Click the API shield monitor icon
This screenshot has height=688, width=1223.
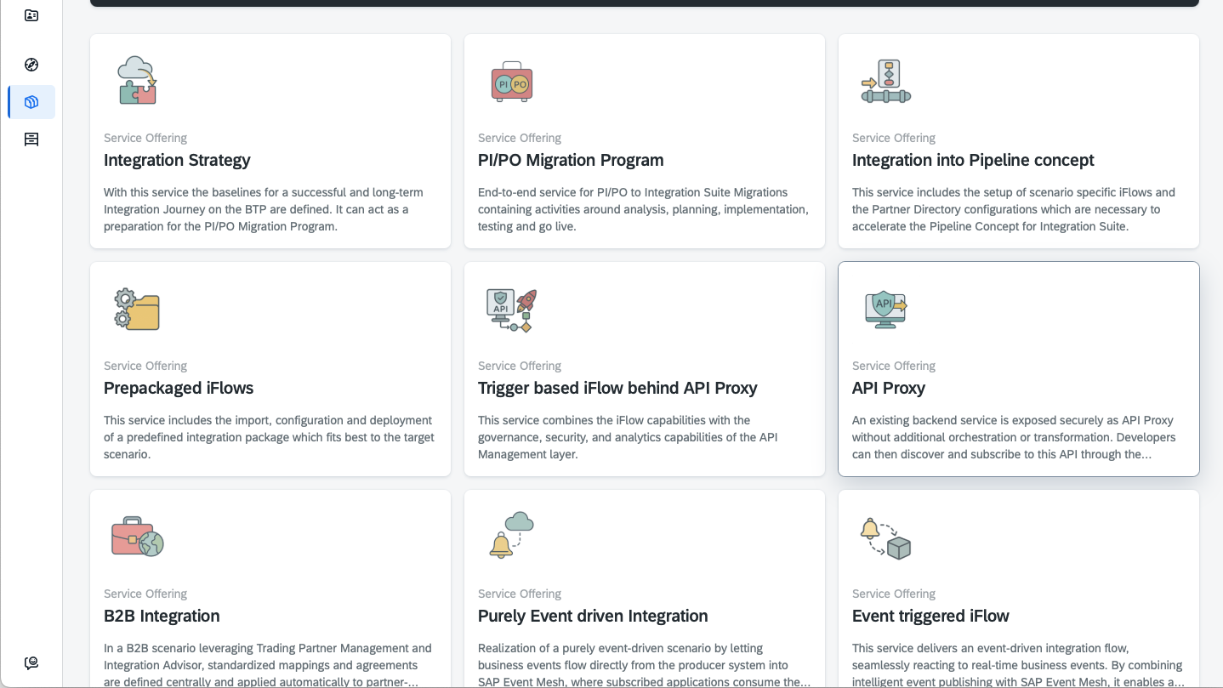[885, 309]
